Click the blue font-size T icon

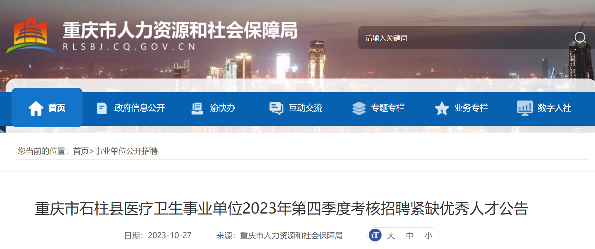pyautogui.click(x=375, y=235)
